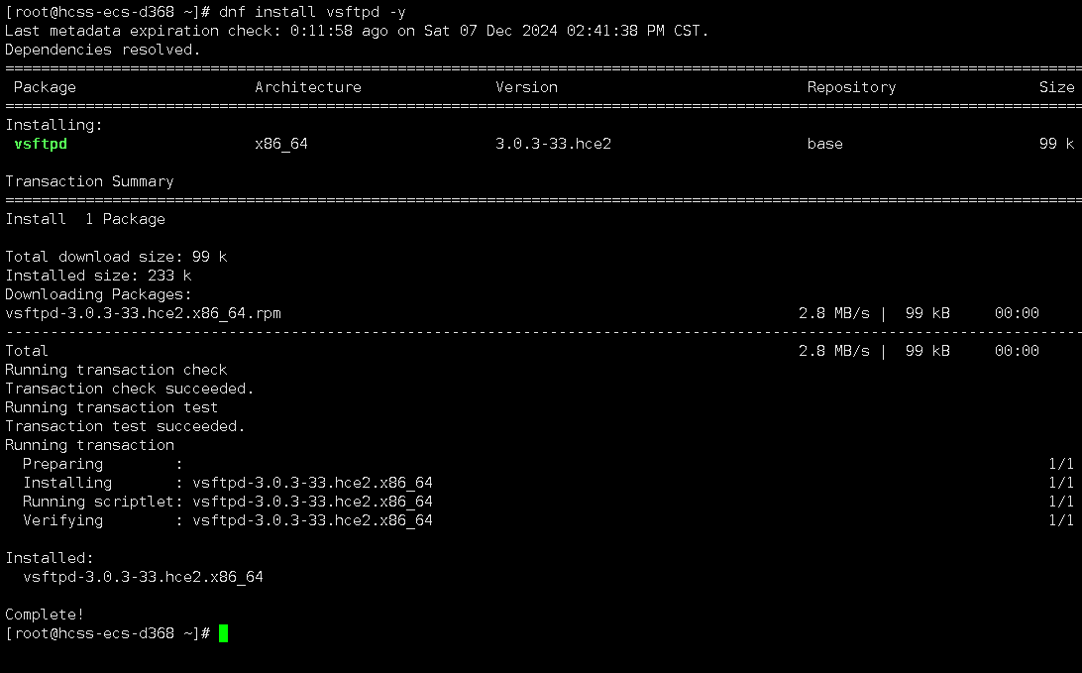1082x673 pixels.
Task: Click the 'Version' column header
Action: click(526, 87)
